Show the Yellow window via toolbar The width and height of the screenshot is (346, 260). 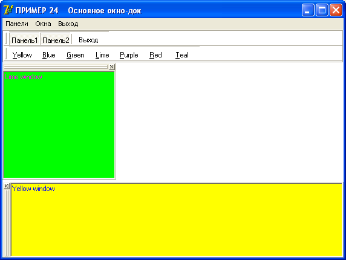click(22, 54)
